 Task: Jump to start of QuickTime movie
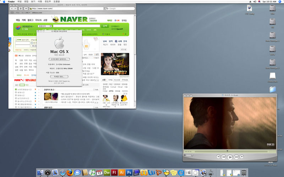(218, 156)
